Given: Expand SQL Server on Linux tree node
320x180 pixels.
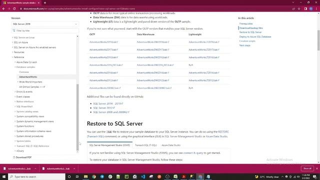Looking at the screenshot, I should (x=12, y=37).
